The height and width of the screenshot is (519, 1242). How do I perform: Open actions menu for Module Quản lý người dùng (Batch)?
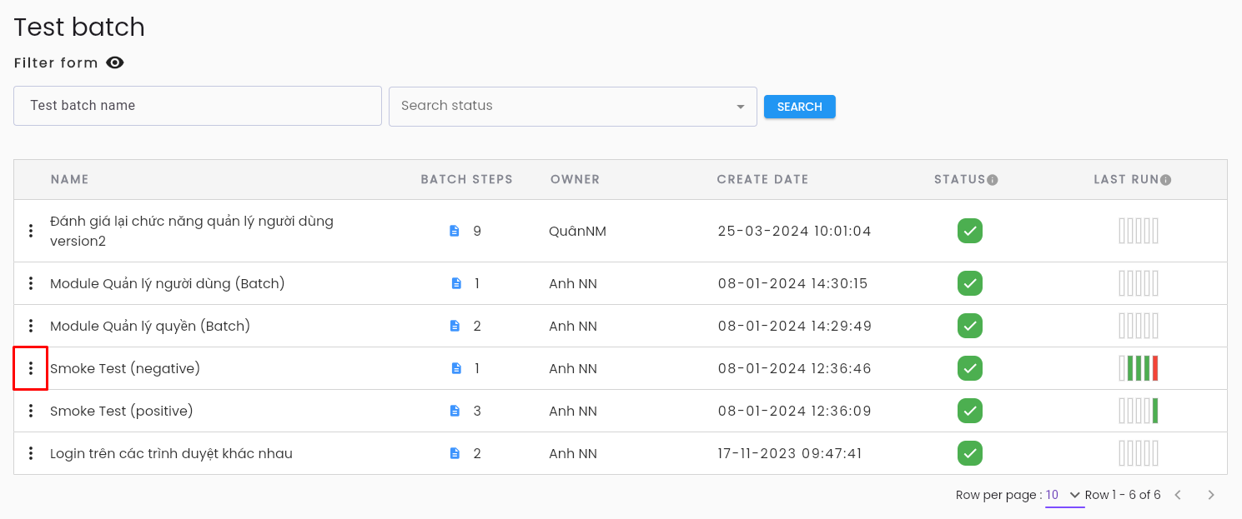pos(31,283)
